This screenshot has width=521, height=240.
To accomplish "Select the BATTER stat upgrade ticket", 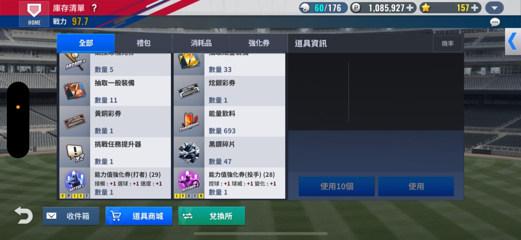I will point(75,183).
